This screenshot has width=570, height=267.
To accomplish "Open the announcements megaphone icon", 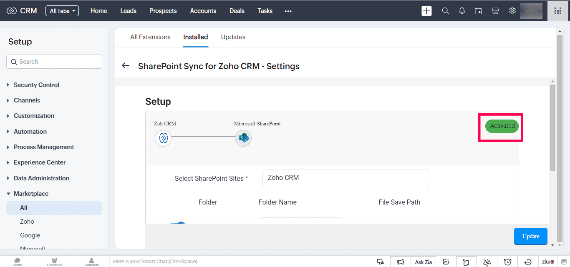I will (401, 262).
